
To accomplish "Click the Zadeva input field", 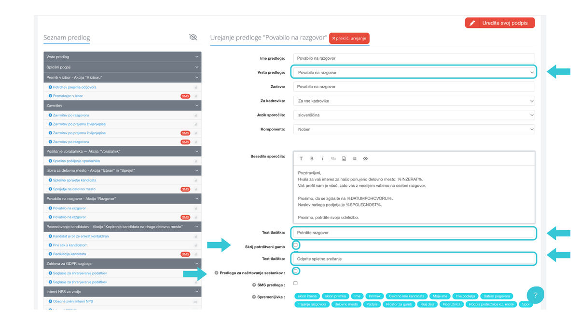I will click(x=414, y=87).
